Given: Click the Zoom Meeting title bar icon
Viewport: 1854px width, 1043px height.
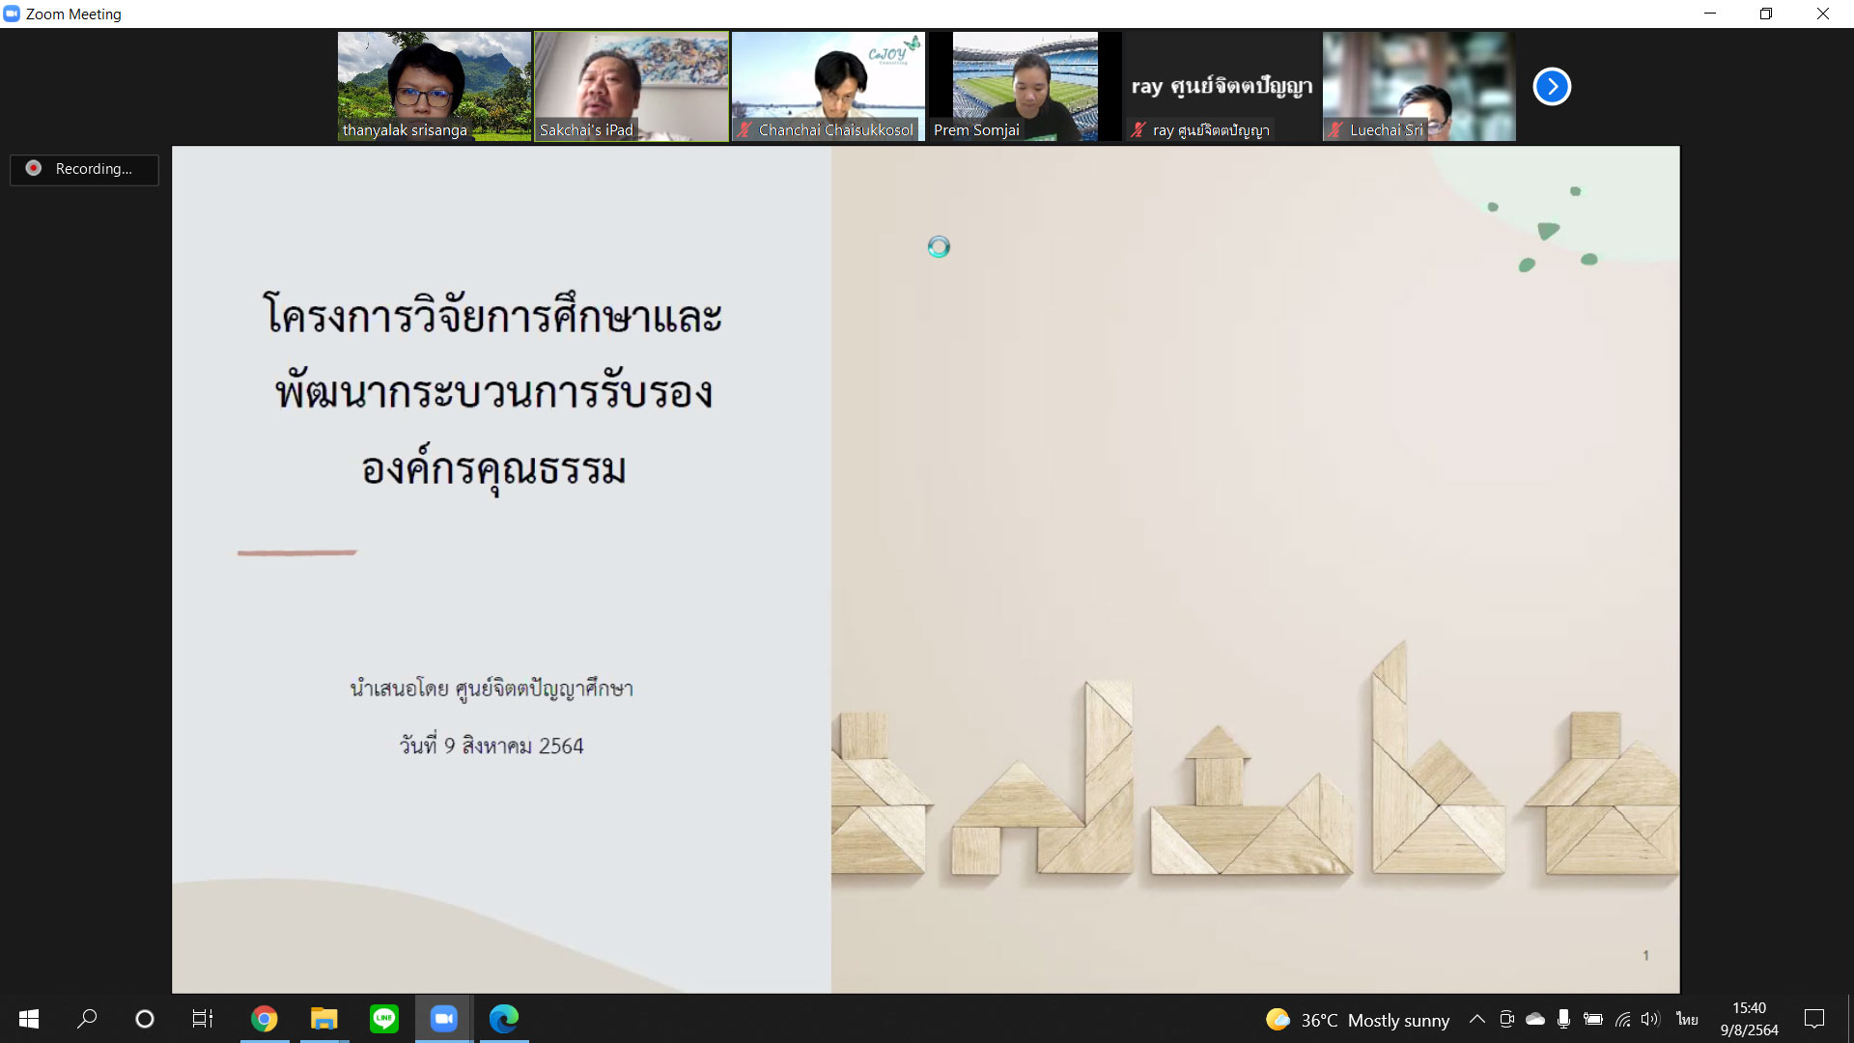Looking at the screenshot, I should (12, 14).
